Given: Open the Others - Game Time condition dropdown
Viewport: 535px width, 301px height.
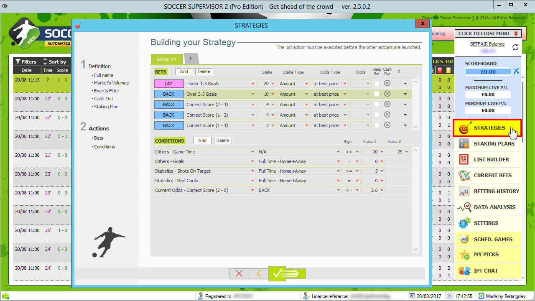Looking at the screenshot, I should [x=253, y=152].
